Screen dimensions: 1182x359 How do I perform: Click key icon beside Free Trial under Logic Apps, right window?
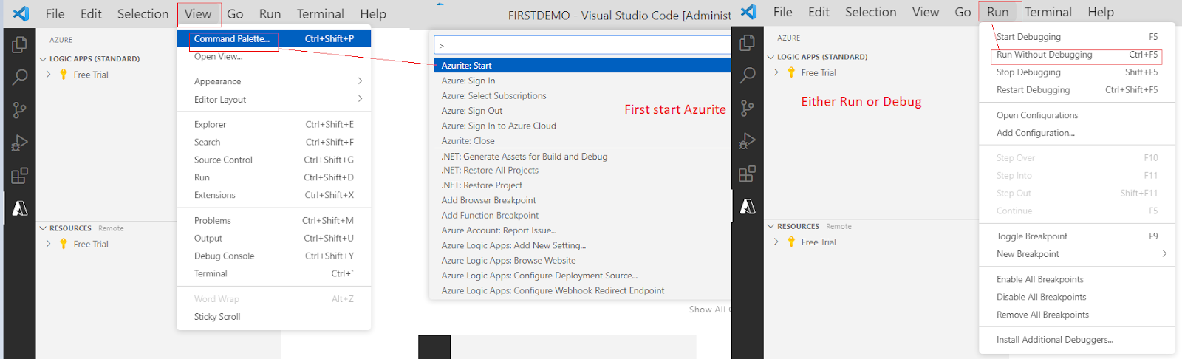pyautogui.click(x=791, y=72)
